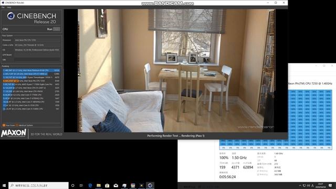Open Microsoft Store from taskbar
This screenshot has height=189, width=336.
107,185
